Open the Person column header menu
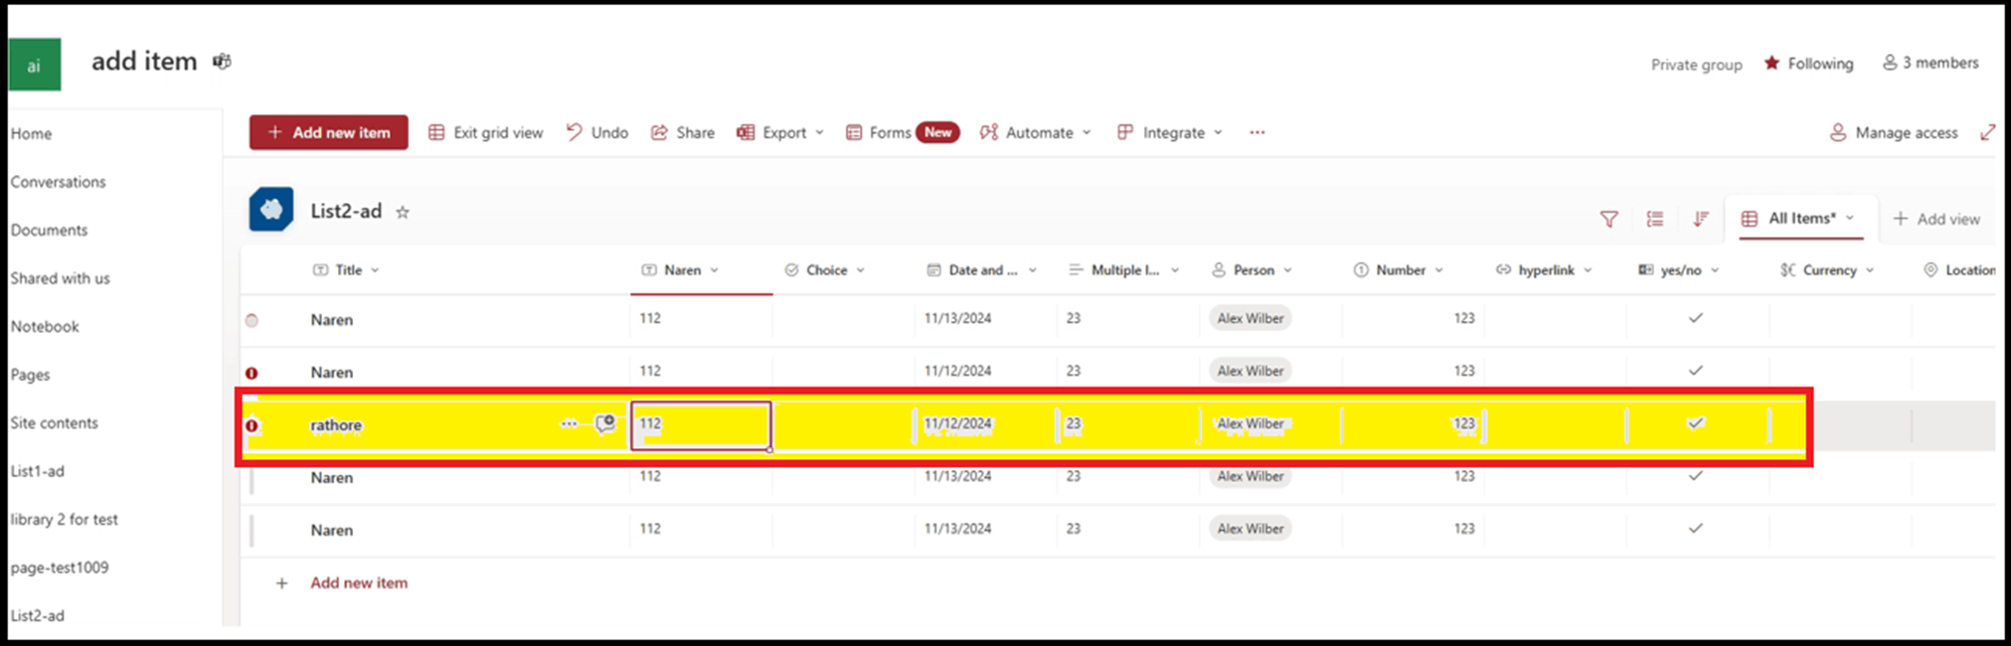Image resolution: width=2011 pixels, height=646 pixels. click(1253, 270)
